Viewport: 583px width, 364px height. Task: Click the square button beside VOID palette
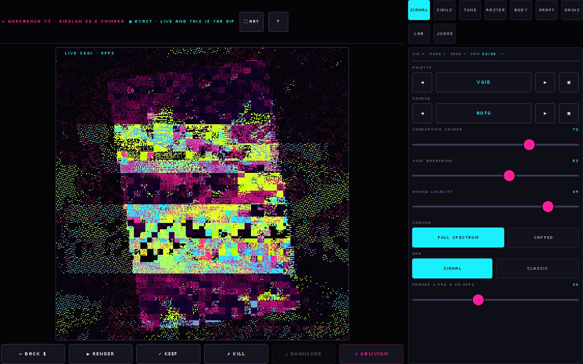click(x=569, y=82)
